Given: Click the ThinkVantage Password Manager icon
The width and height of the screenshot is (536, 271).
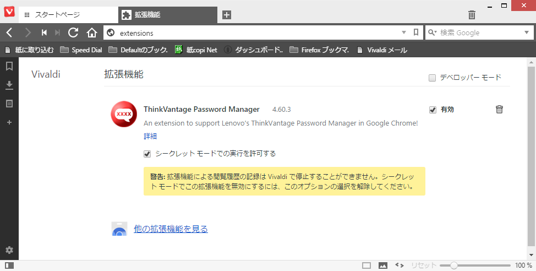Looking at the screenshot, I should point(124,114).
